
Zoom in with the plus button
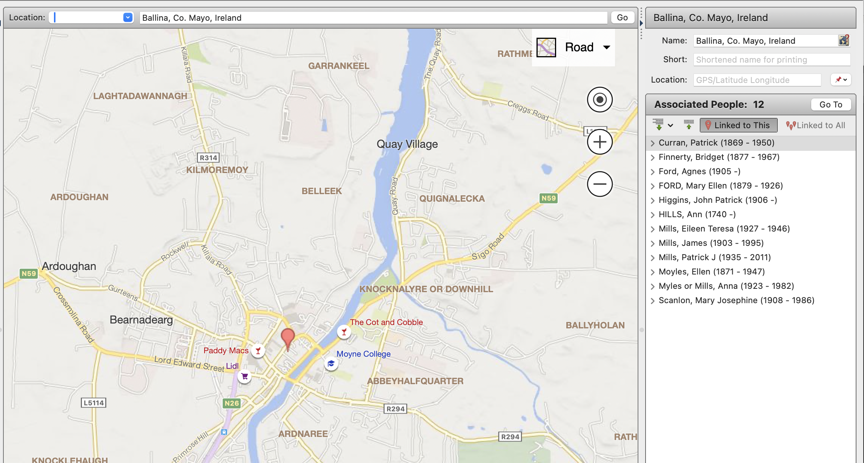[x=600, y=142]
